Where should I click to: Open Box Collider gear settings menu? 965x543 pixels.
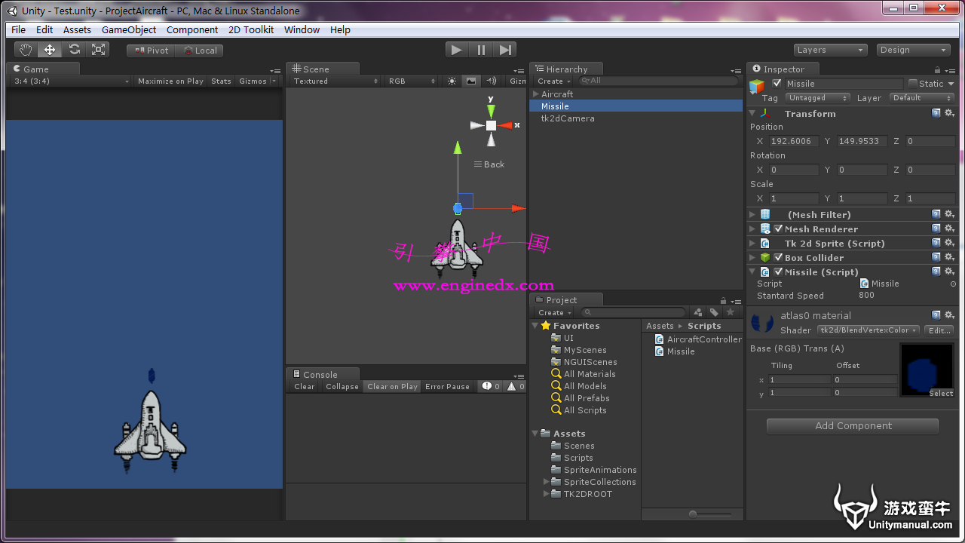[949, 257]
